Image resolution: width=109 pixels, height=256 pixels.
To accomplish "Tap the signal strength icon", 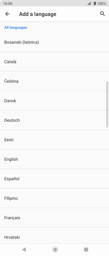I will (x=89, y=3).
